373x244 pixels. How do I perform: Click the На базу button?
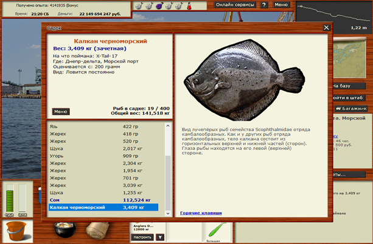click(x=349, y=86)
